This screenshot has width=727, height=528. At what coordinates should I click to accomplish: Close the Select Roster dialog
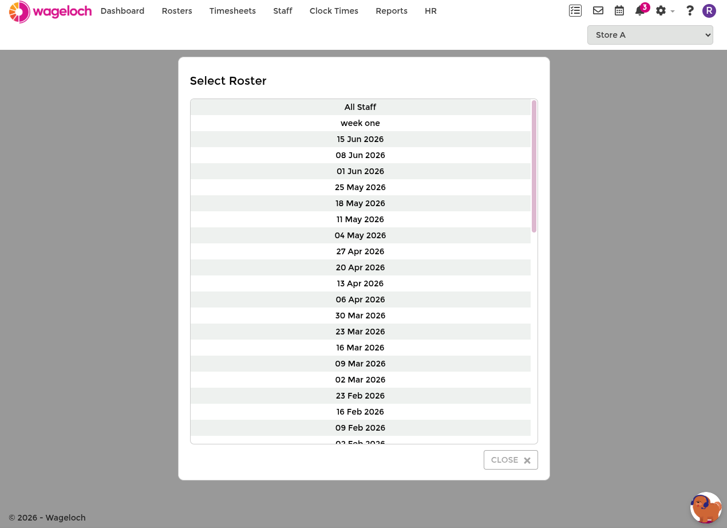pos(511,460)
